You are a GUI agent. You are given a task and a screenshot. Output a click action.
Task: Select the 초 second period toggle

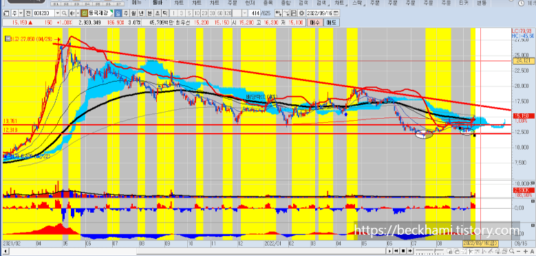pos(157,13)
